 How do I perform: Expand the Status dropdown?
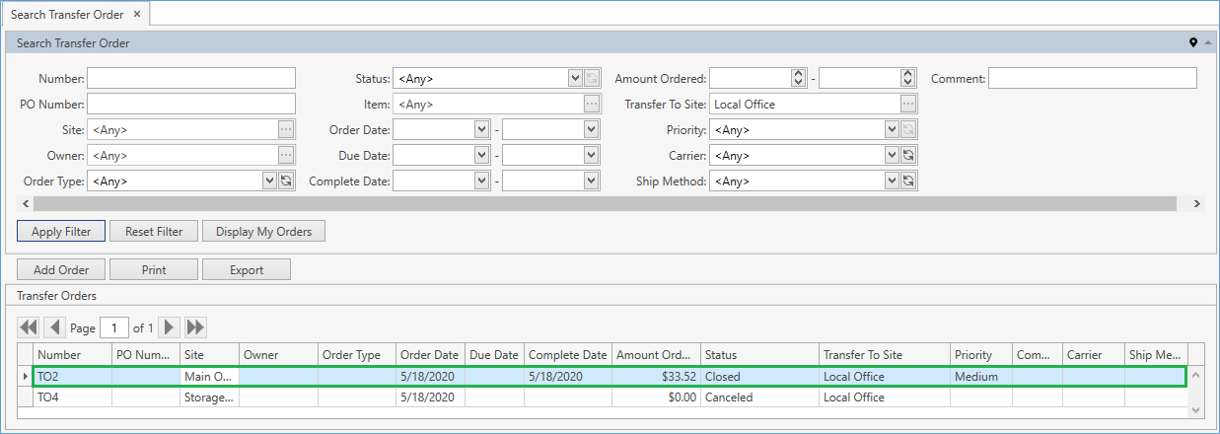(575, 78)
